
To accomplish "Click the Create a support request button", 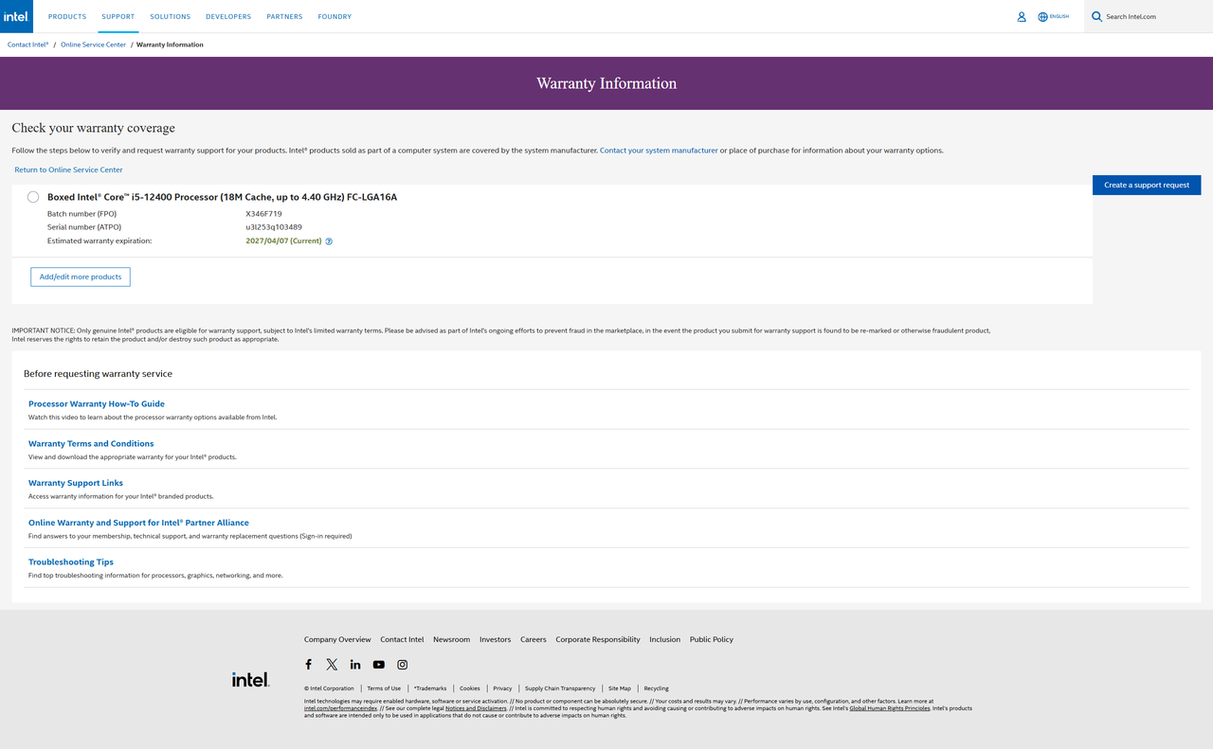I will point(1147,185).
